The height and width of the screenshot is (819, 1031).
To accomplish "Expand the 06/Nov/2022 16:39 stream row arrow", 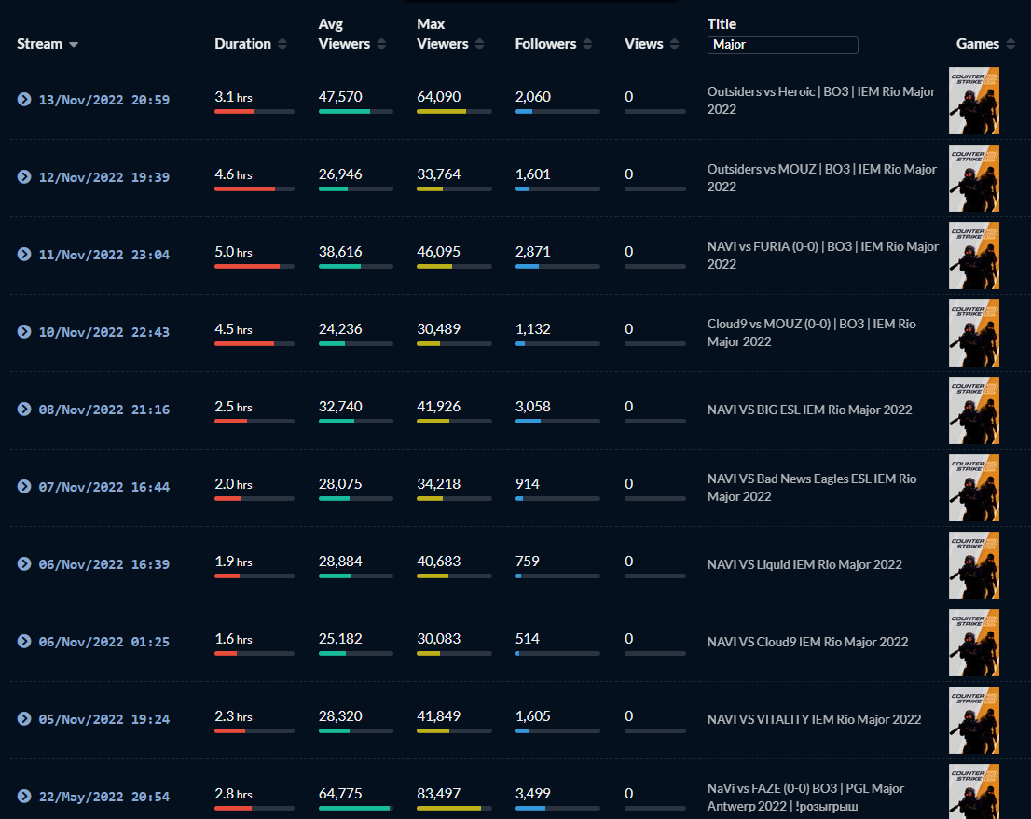I will click(x=24, y=563).
